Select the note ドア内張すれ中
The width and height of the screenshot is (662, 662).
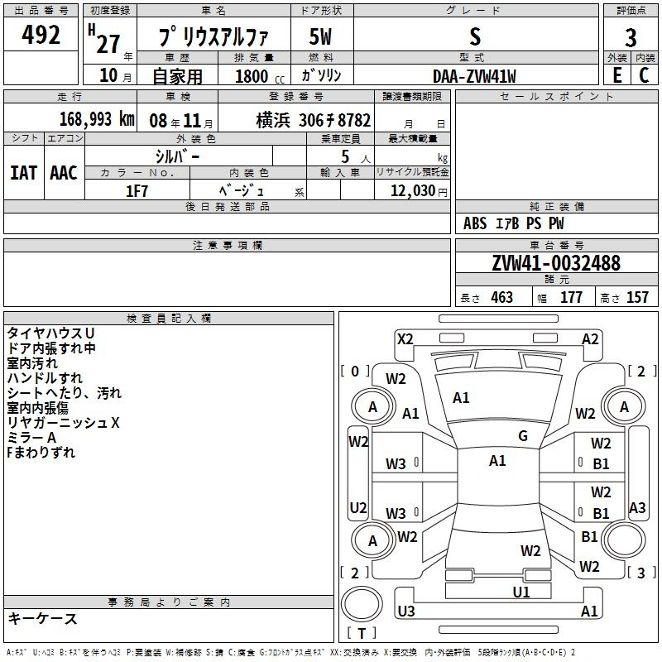[51, 348]
